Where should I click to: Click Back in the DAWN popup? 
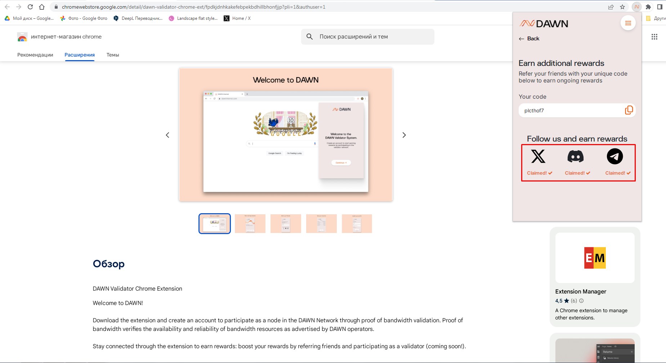[x=529, y=39]
